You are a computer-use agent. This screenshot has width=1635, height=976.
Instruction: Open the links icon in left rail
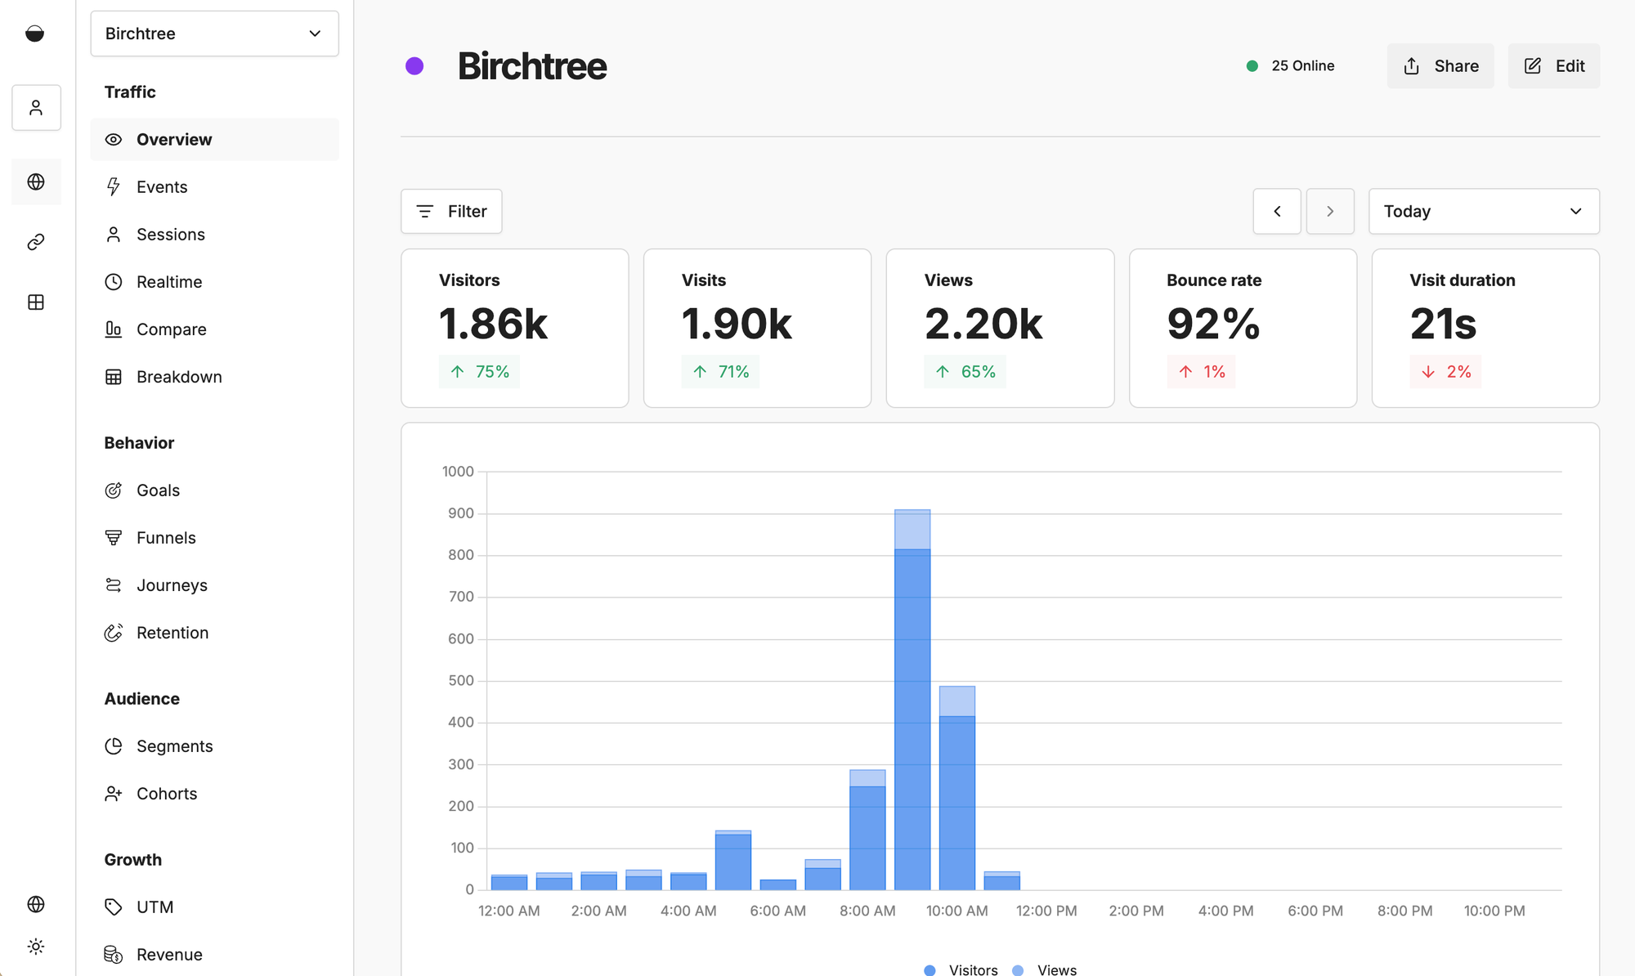click(36, 242)
